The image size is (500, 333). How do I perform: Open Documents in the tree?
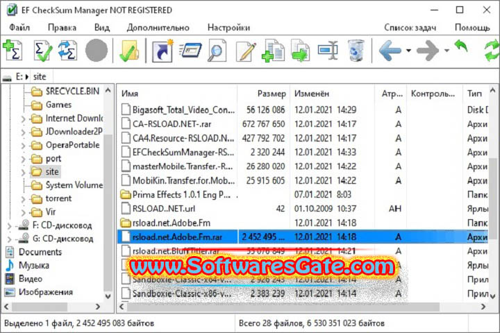[33, 252]
